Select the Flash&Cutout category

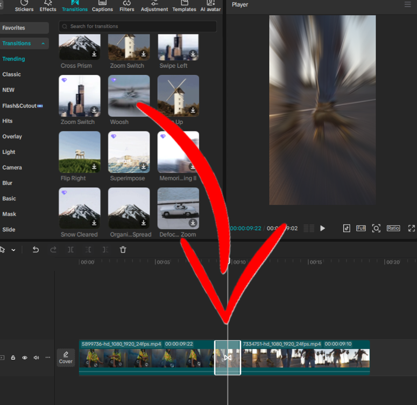point(23,106)
